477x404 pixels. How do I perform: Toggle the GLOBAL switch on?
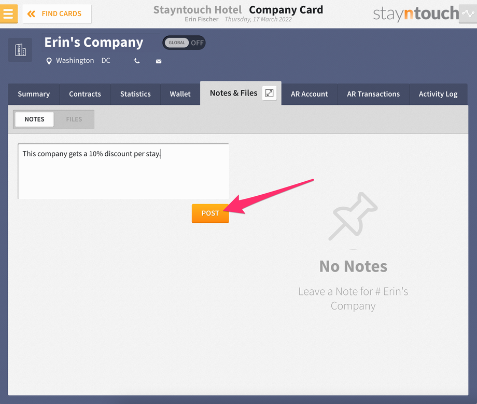point(184,43)
